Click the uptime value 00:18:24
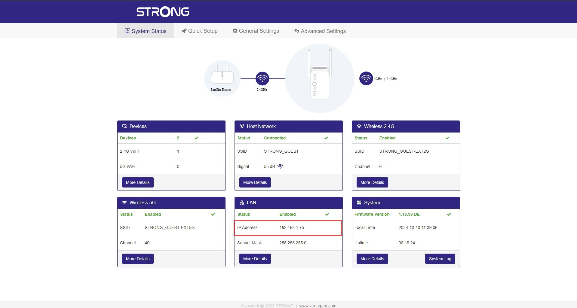Viewport: 577px width, 308px height. click(x=407, y=243)
